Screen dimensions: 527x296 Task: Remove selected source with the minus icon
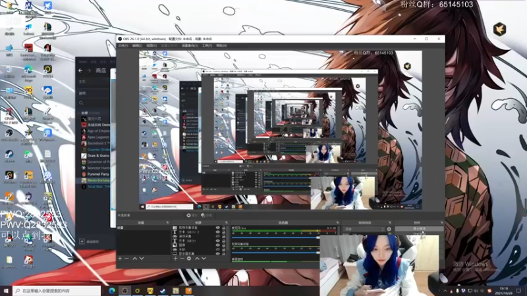[x=182, y=259]
